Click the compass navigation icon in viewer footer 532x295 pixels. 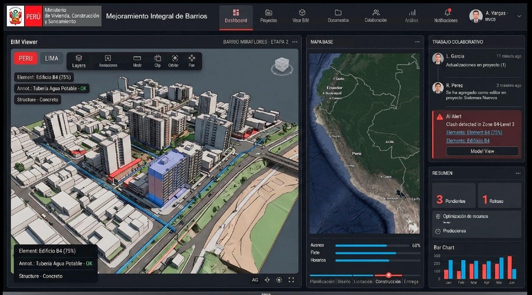[x=267, y=280]
